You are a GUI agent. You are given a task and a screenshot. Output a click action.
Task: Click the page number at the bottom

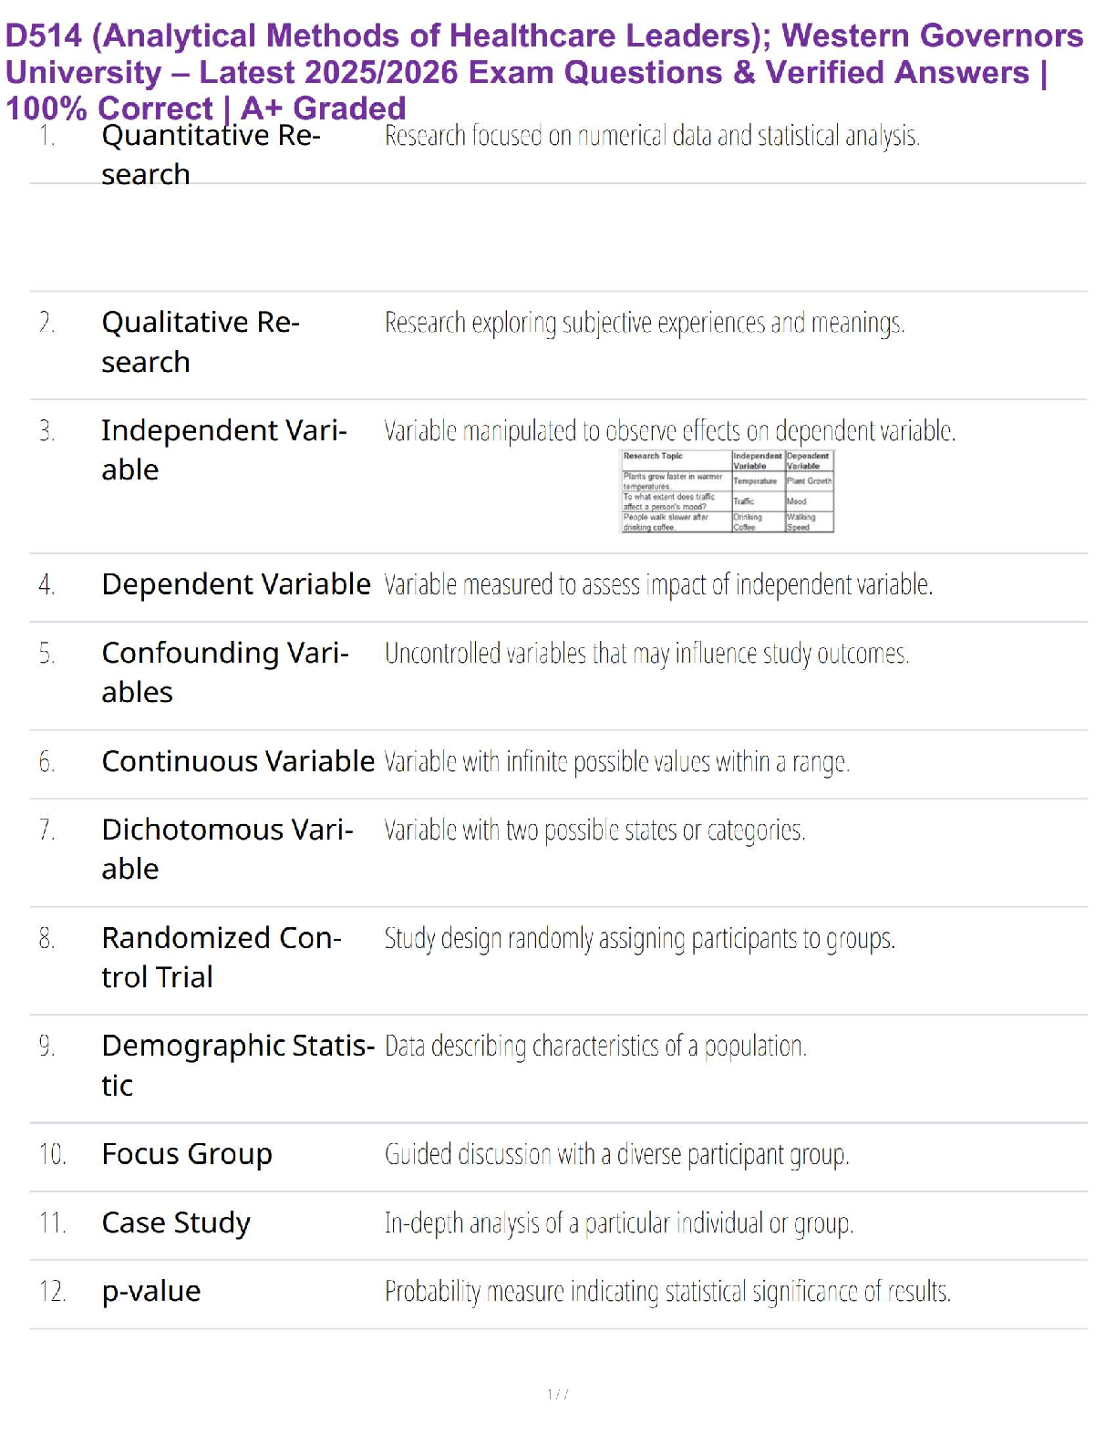(x=557, y=1394)
